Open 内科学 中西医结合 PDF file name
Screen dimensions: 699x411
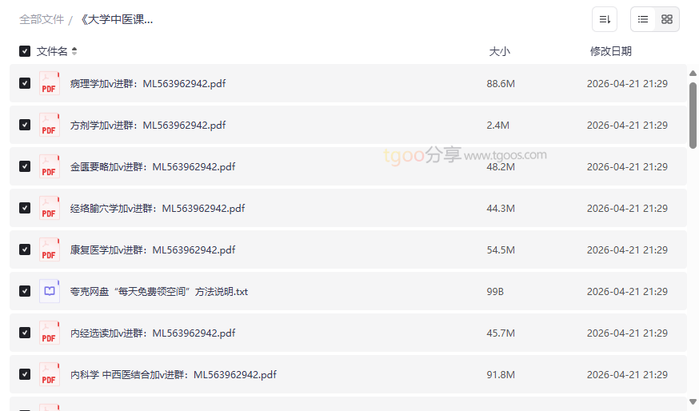pos(174,374)
